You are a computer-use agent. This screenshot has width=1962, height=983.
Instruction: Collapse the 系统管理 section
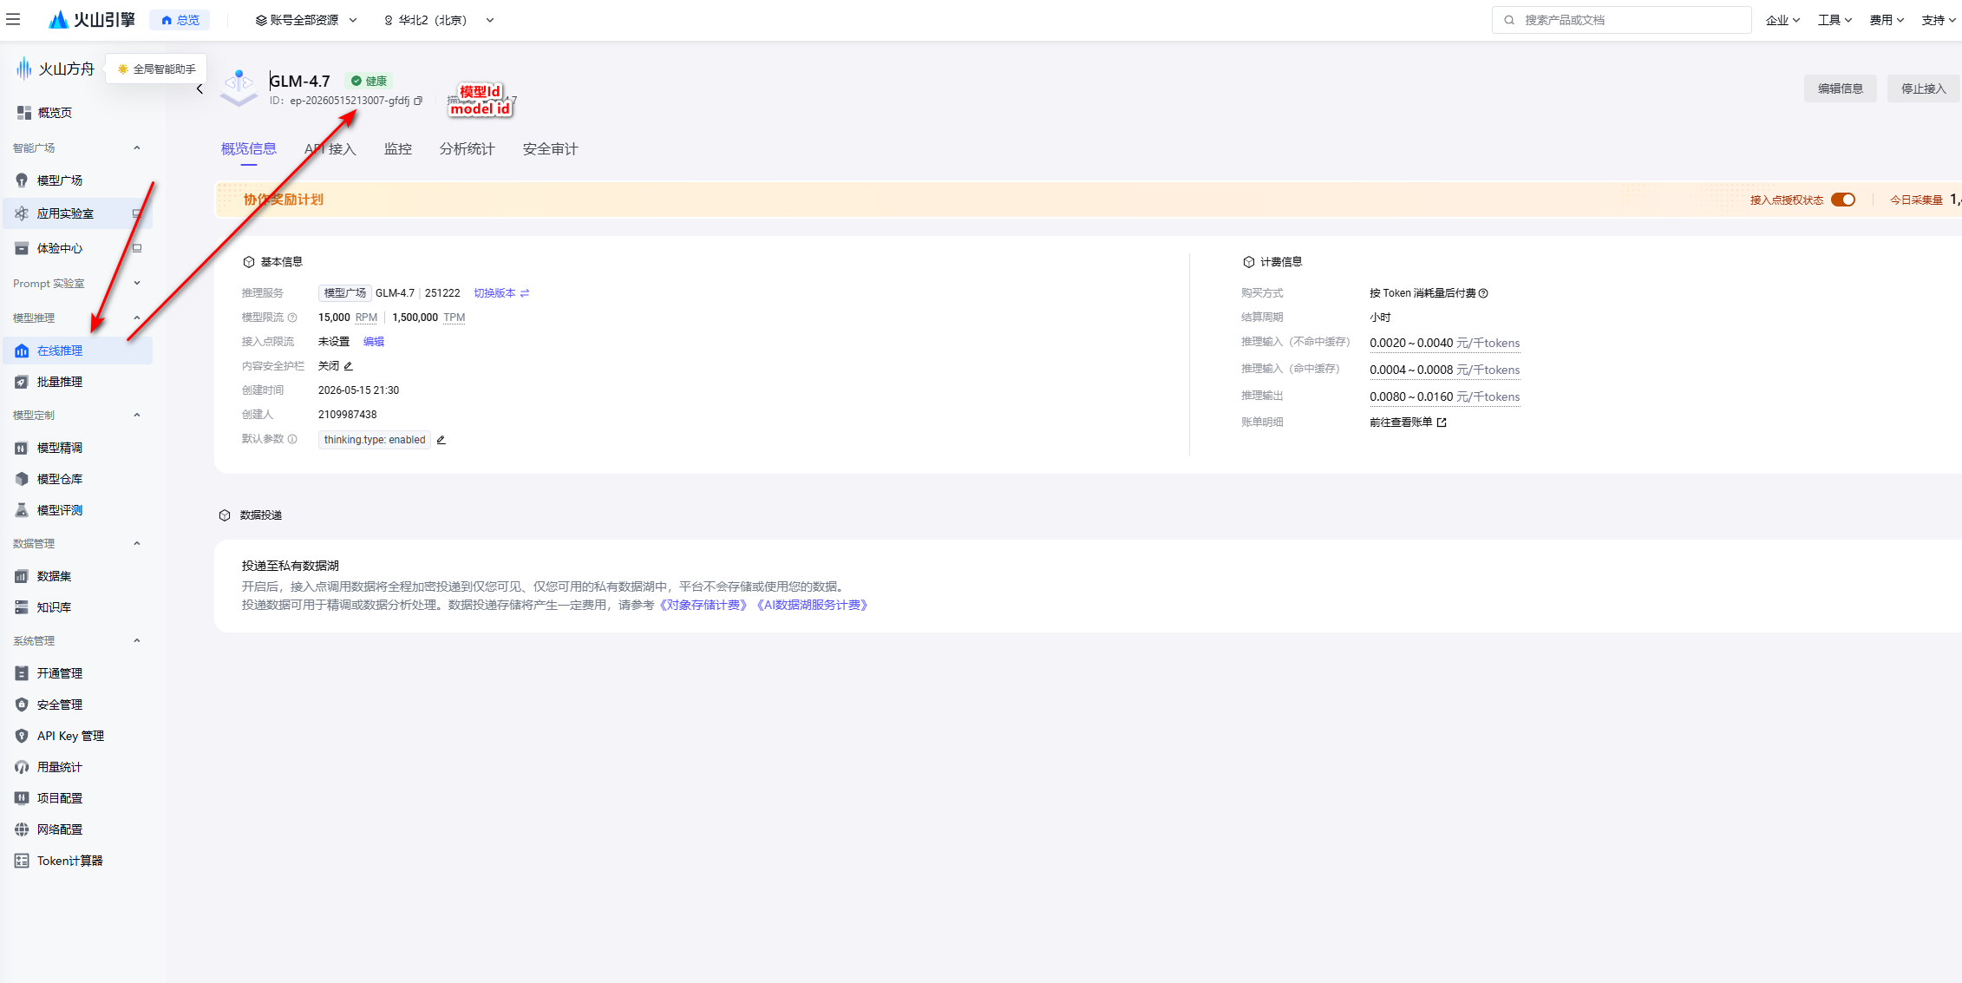(136, 640)
